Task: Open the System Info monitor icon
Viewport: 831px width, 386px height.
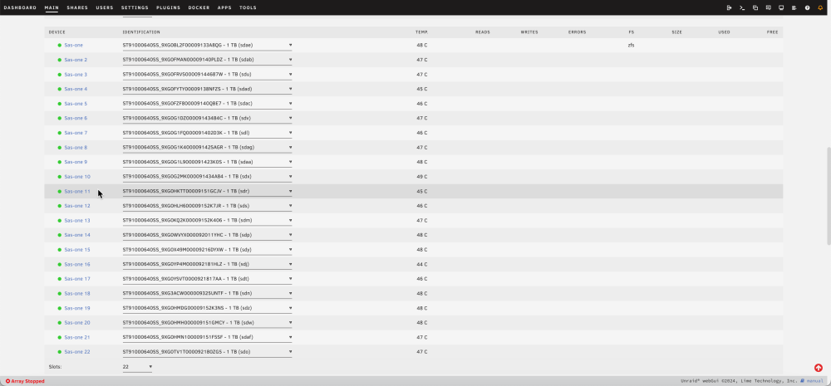Action: tap(781, 8)
